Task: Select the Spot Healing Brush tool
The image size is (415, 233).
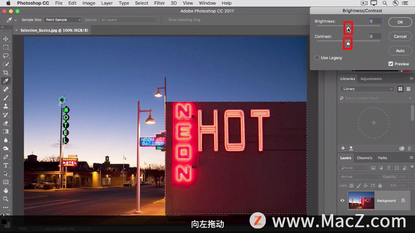Action: point(6,90)
